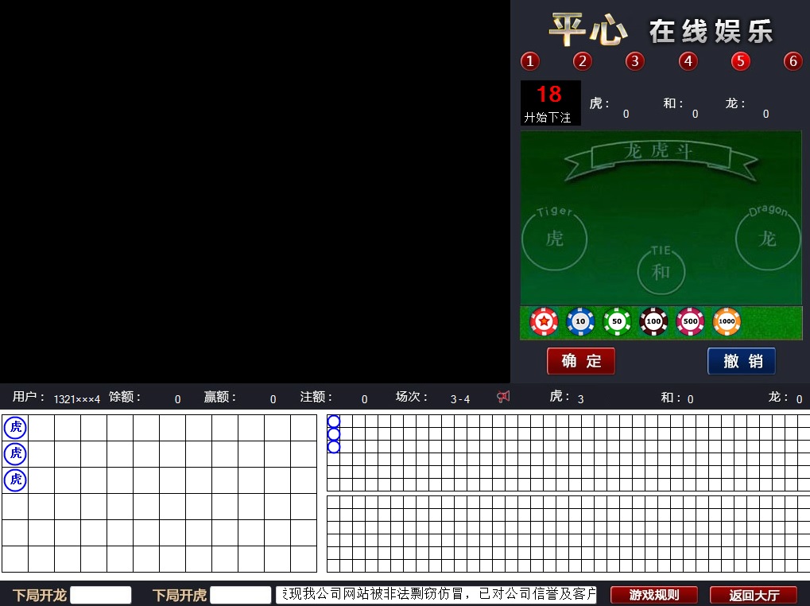The width and height of the screenshot is (810, 606).
Task: Open table number 5
Action: click(x=740, y=61)
